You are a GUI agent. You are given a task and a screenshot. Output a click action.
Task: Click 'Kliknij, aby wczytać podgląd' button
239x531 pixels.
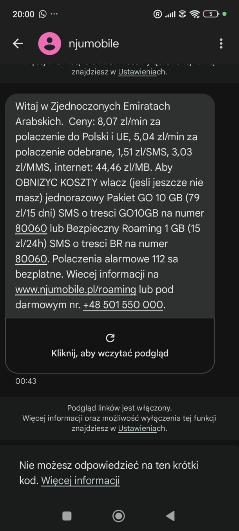110,353
